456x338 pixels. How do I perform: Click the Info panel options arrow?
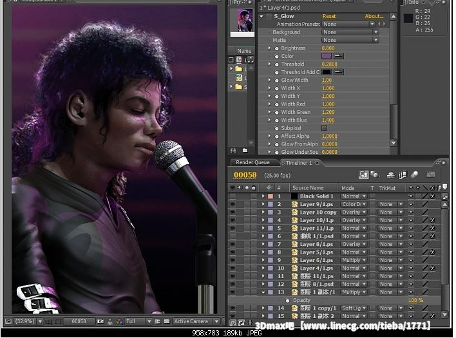pos(444,3)
